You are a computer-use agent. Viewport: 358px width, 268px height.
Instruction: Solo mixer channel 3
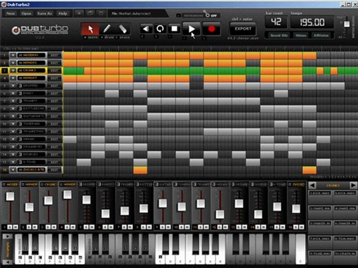(48, 227)
